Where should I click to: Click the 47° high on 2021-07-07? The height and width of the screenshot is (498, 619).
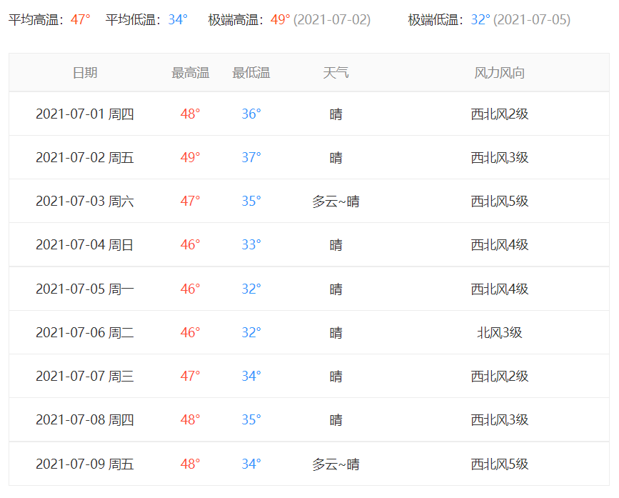pos(191,376)
